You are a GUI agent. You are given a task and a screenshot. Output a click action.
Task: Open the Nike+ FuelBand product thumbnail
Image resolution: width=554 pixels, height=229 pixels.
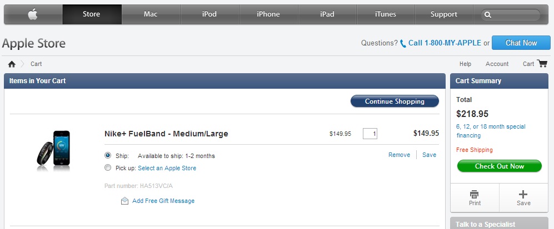(x=54, y=150)
